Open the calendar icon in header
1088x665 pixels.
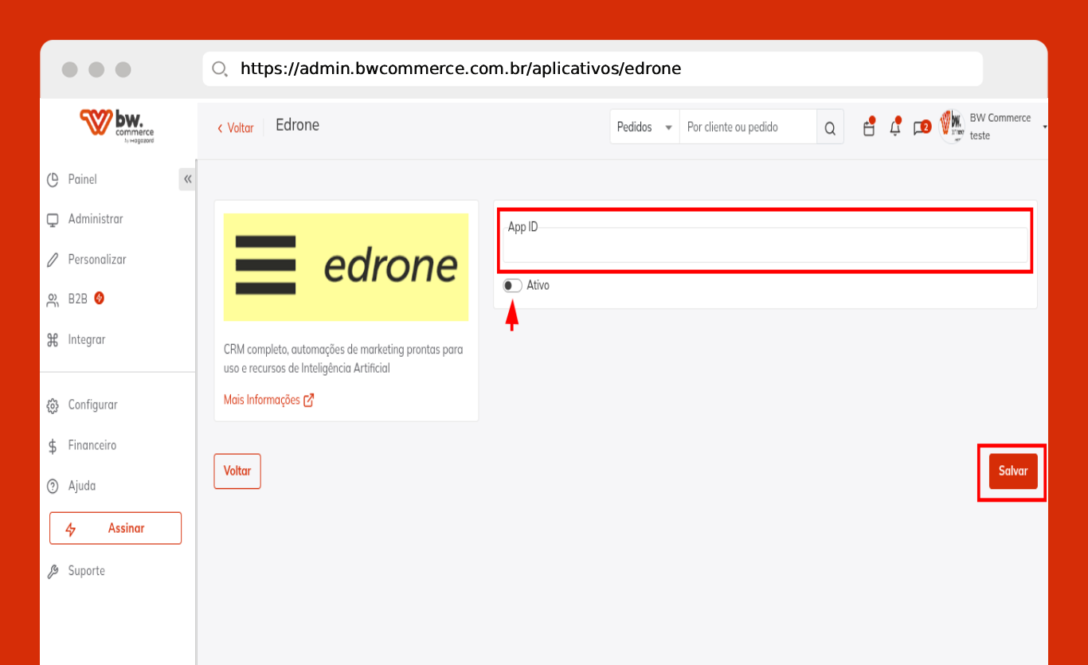(869, 128)
